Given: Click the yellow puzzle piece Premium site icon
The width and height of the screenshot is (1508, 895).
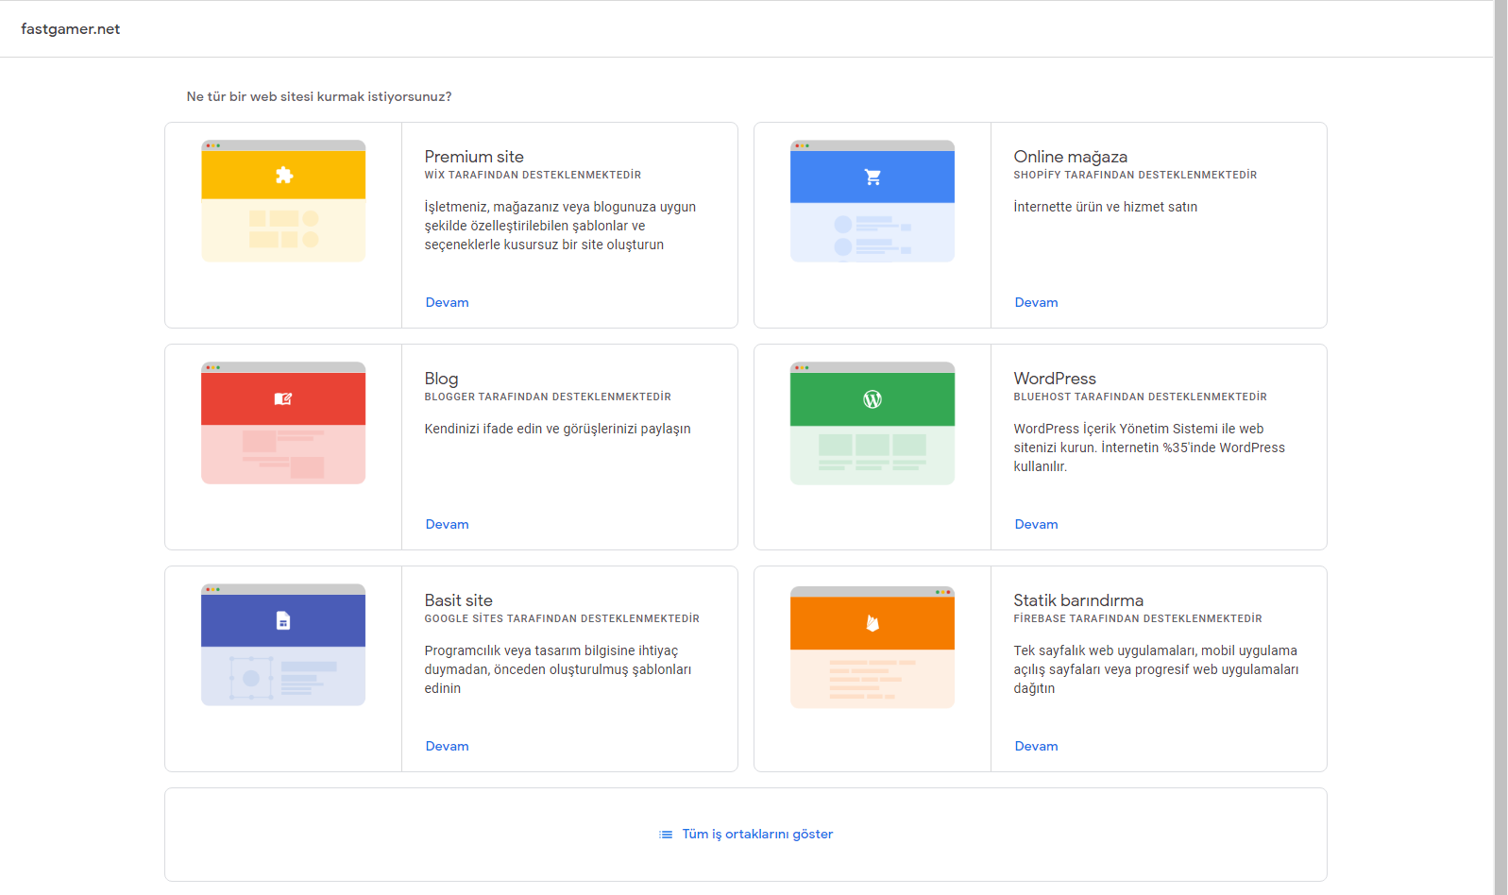Looking at the screenshot, I should 283,175.
